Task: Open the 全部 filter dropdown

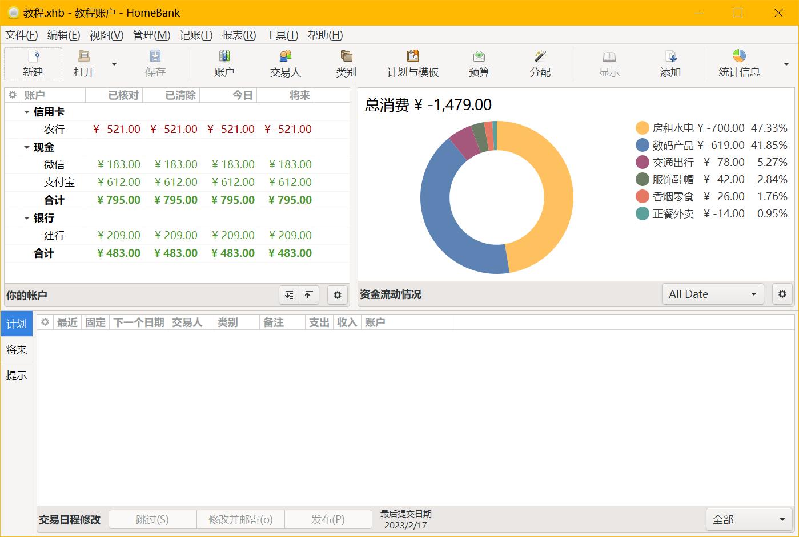Action: (749, 520)
